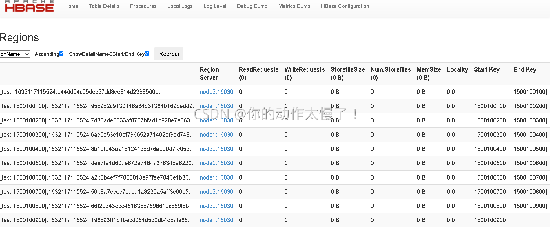Click the MemSize column header

coord(429,74)
